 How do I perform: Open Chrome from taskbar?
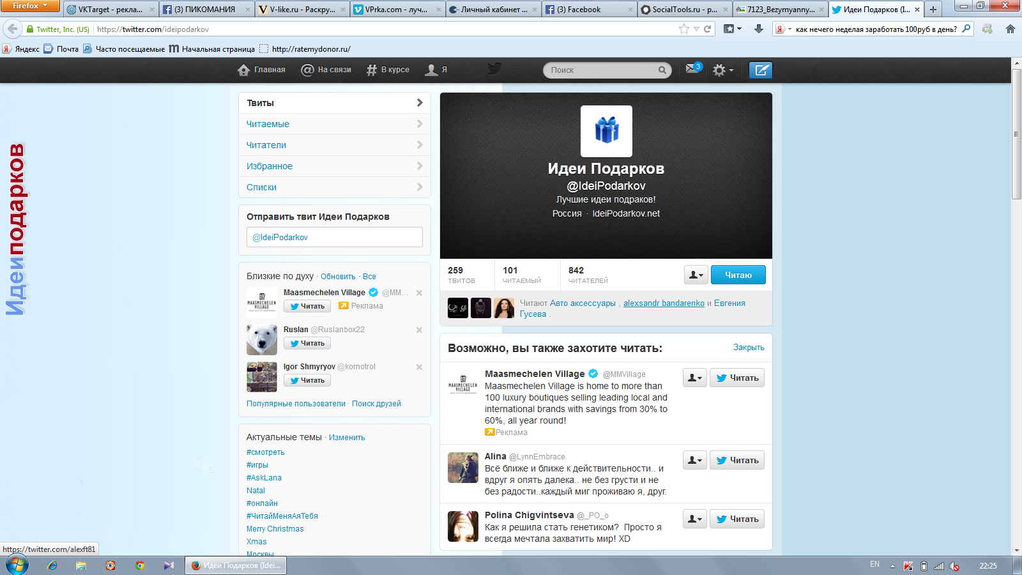tap(140, 565)
